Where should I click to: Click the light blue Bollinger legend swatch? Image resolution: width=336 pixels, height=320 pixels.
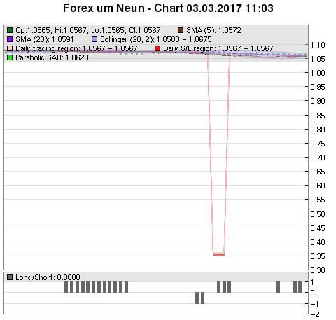(94, 39)
